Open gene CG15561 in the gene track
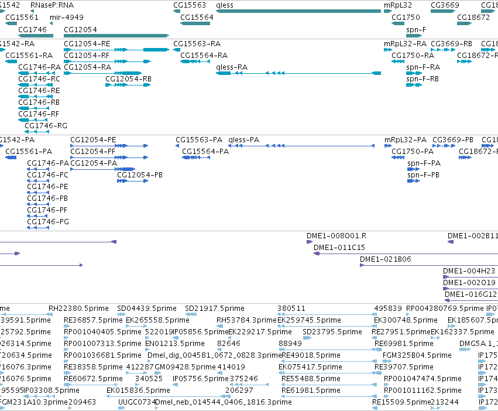Image resolution: width=498 pixels, height=411 pixels. (11, 23)
